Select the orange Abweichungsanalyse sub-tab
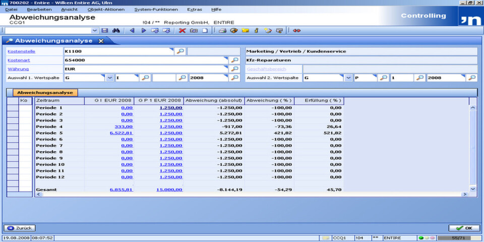Image resolution: width=484 pixels, height=242 pixels. [x=45, y=93]
